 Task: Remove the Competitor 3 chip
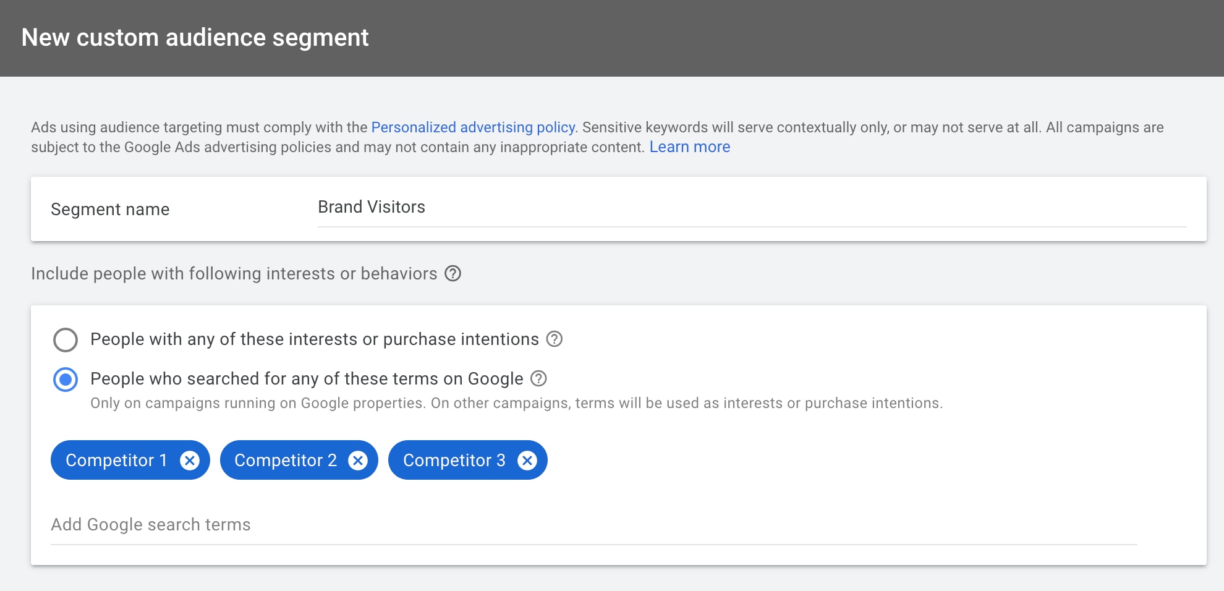[527, 460]
